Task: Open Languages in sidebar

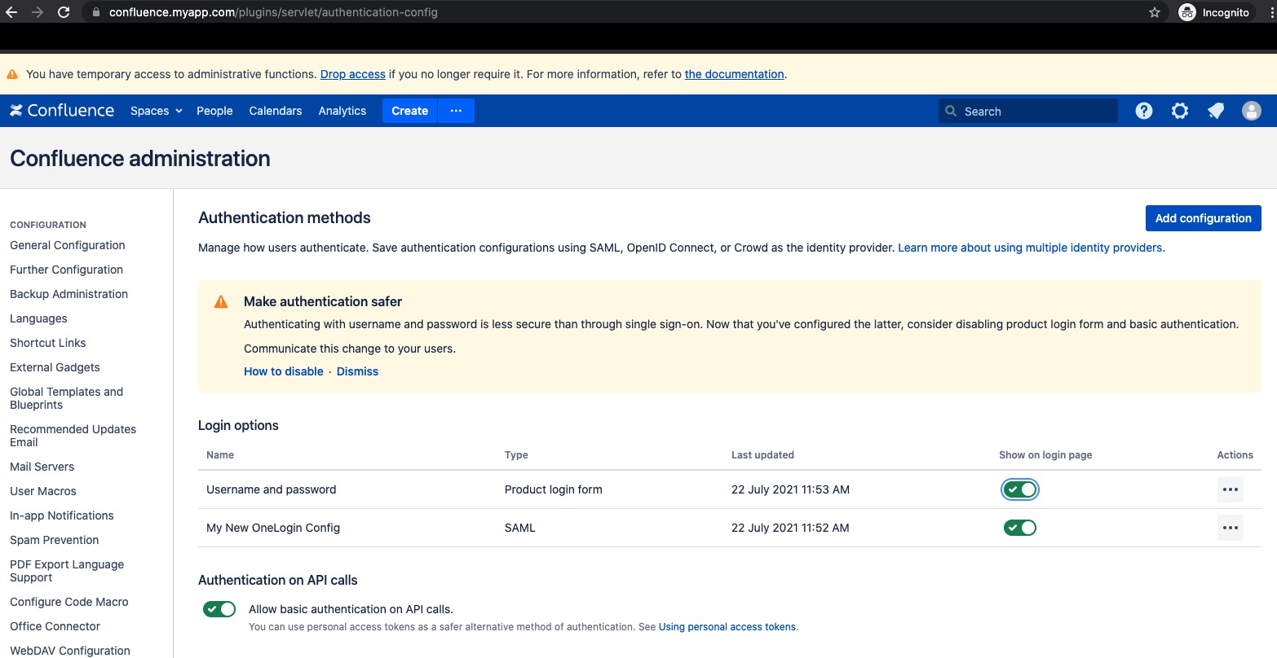Action: click(38, 318)
